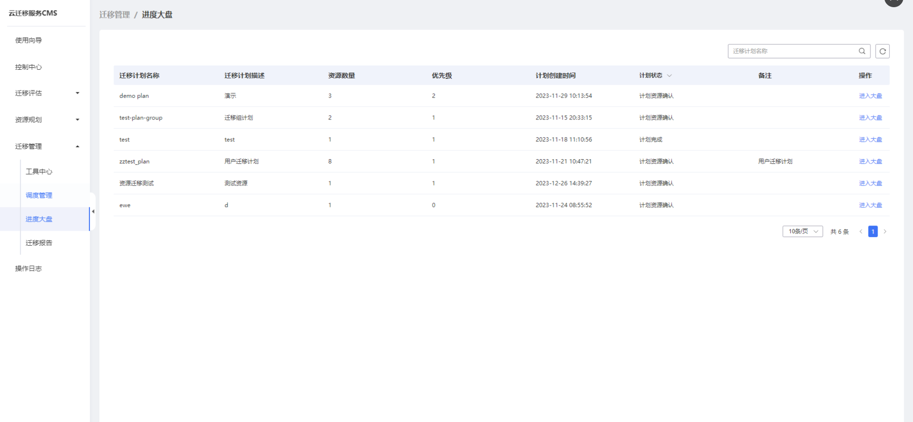
Task: Click 迁移管理 breadcrumb link
Action: (115, 15)
